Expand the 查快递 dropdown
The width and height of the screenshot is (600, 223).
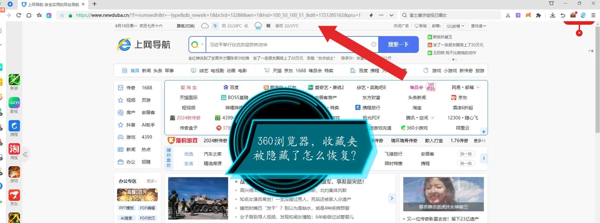(478, 26)
